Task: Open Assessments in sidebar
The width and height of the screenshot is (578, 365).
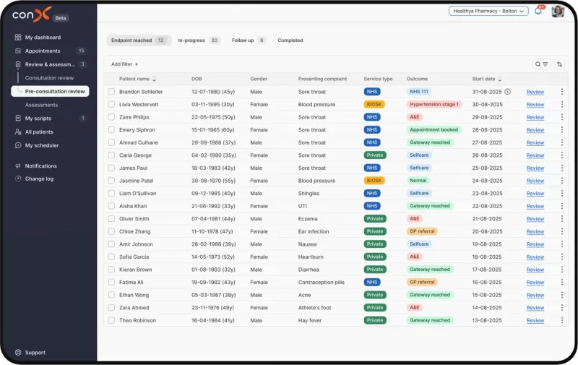Action: click(41, 105)
